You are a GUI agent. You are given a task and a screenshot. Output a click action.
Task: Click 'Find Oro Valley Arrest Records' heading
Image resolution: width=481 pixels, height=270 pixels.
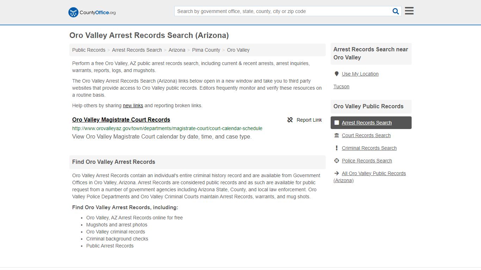pyautogui.click(x=114, y=162)
